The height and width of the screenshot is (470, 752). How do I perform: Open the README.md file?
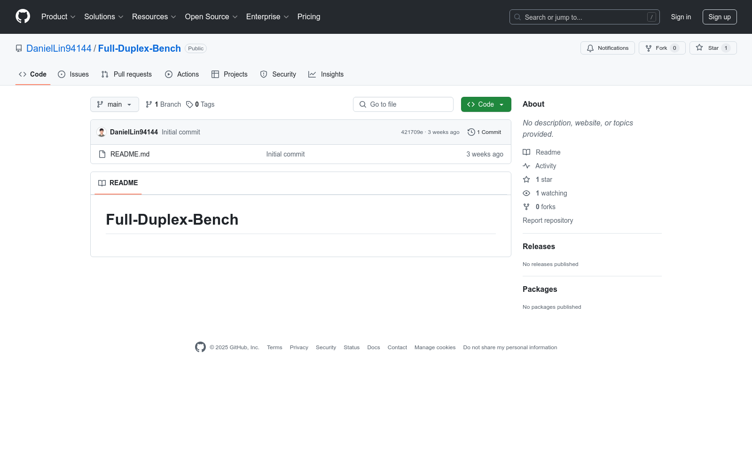pos(130,154)
